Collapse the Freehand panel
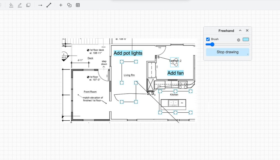This screenshot has width=280, height=160. tap(240, 30)
